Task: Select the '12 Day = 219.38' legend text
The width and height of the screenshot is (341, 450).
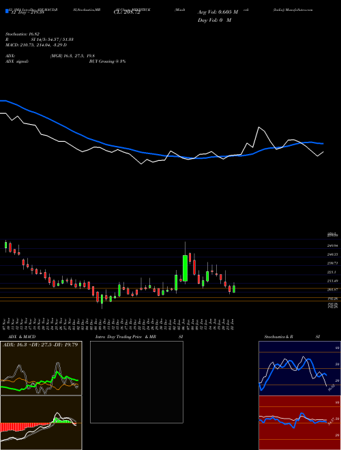Action: [27, 13]
